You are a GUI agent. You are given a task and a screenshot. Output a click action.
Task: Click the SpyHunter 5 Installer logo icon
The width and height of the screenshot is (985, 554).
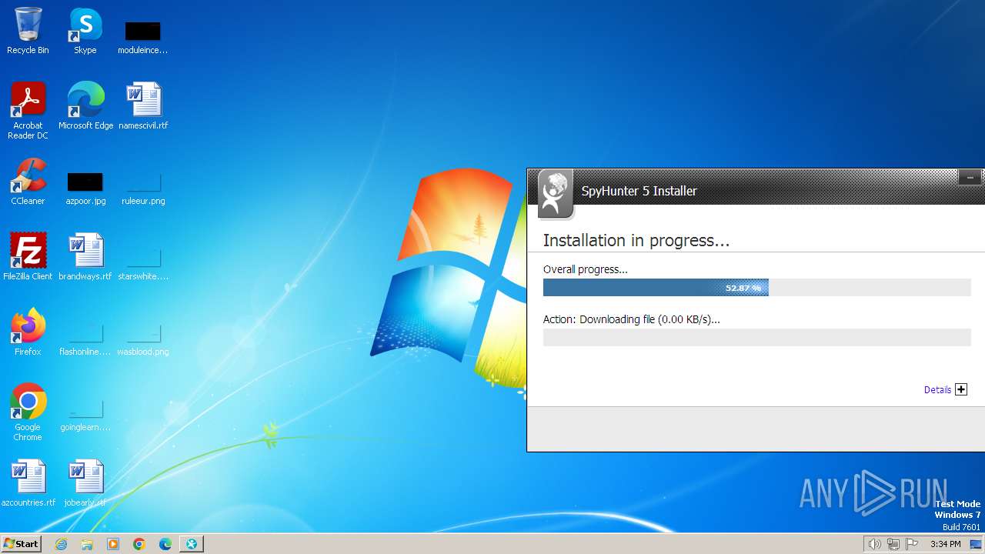pos(556,194)
